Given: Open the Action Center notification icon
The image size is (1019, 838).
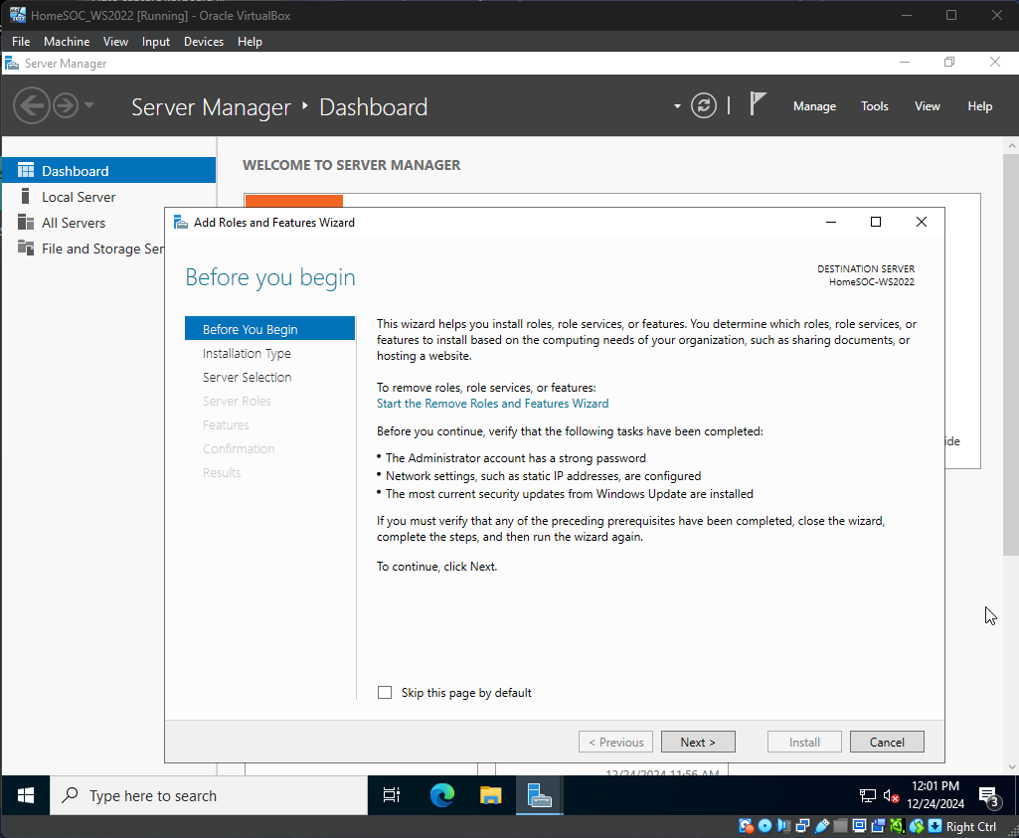Looking at the screenshot, I should tap(989, 795).
